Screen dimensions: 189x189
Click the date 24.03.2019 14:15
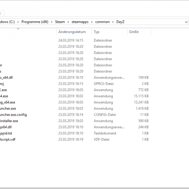pyautogui.click(x=71, y=40)
